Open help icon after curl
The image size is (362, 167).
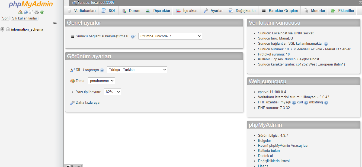coord(306,103)
